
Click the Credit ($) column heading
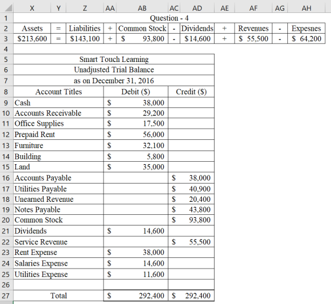click(192, 91)
